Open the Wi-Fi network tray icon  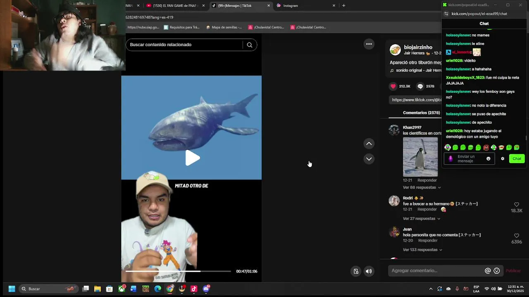[x=486, y=289]
